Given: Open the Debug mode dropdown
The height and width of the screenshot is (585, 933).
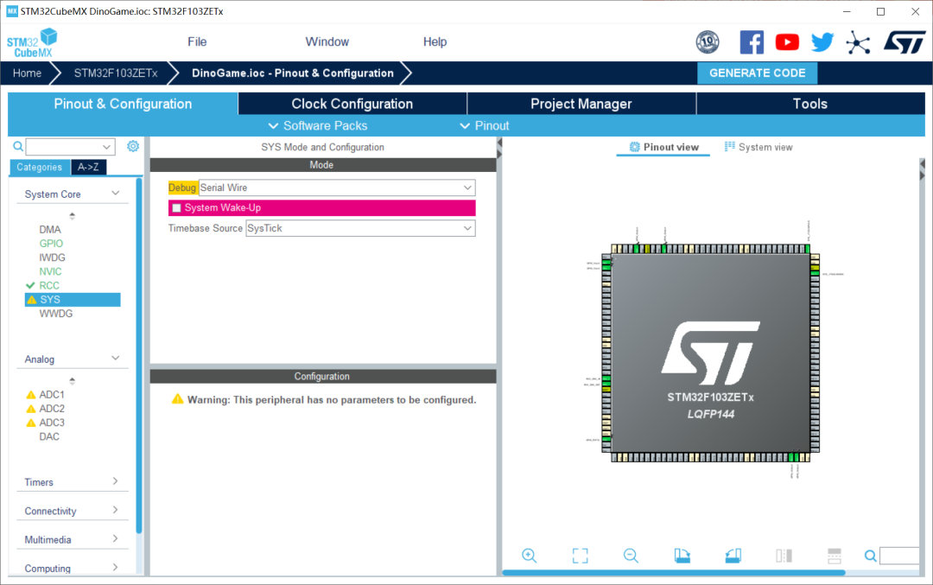Looking at the screenshot, I should pos(337,188).
